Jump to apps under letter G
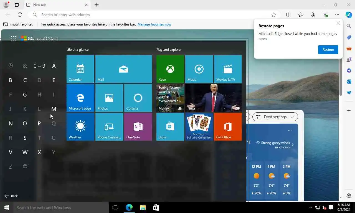Image resolution: width=355 pixels, height=213 pixels. tap(25, 95)
